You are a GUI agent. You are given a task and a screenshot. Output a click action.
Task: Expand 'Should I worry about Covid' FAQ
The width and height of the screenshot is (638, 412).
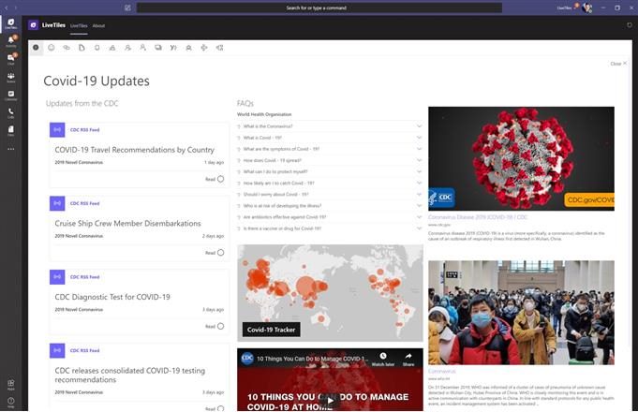[330, 195]
